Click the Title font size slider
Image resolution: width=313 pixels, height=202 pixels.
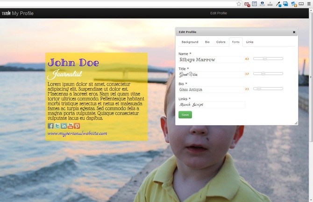coord(268,74)
